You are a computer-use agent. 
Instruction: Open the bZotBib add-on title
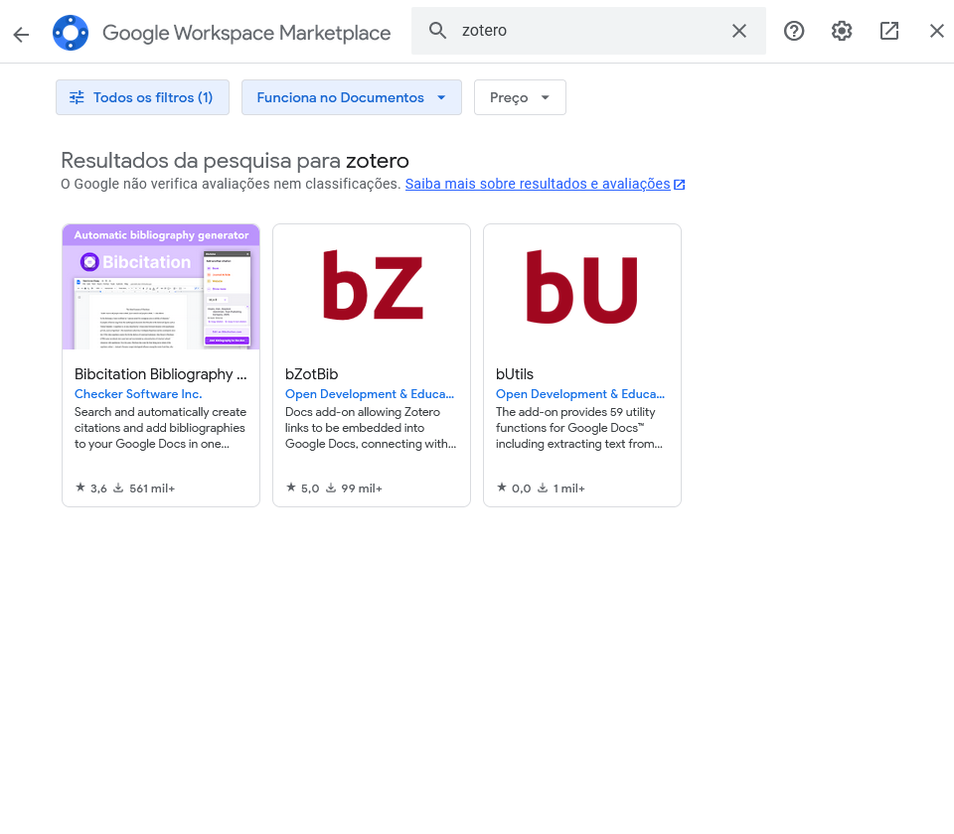[311, 374]
